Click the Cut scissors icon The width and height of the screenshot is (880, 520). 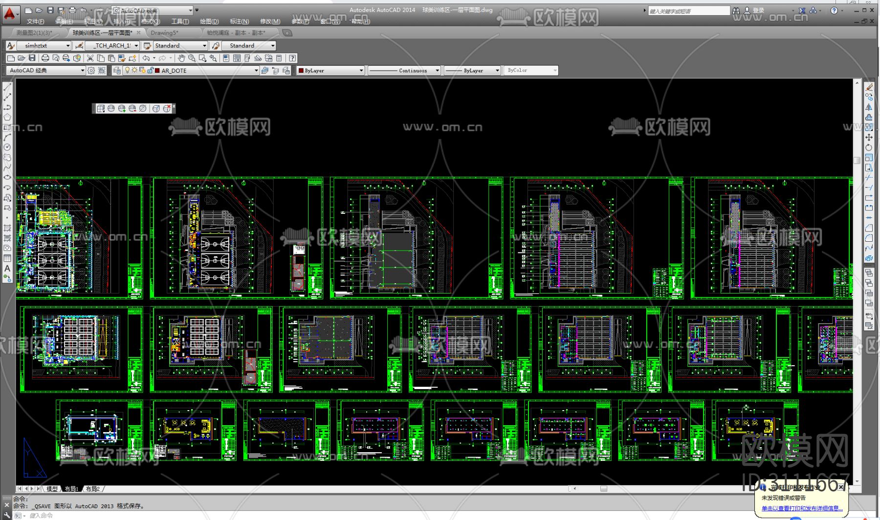(x=90, y=58)
